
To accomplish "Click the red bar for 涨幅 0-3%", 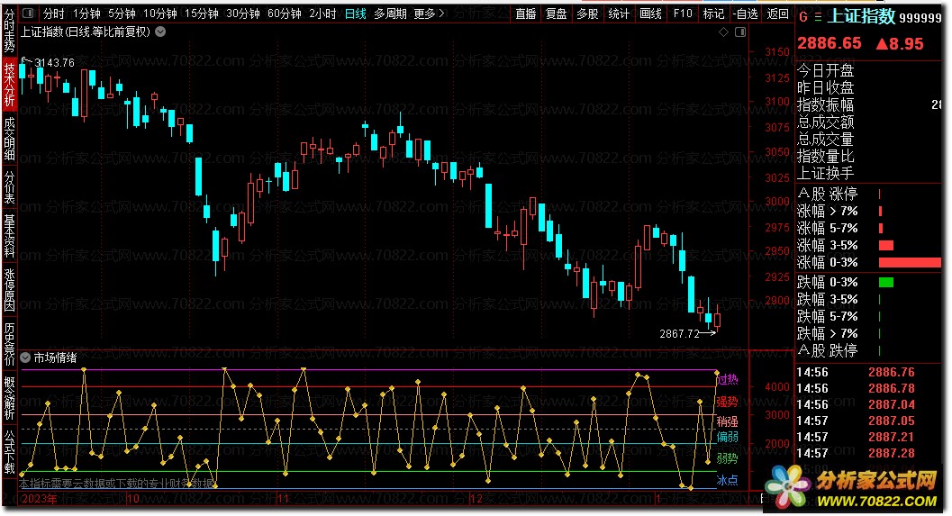I will [910, 262].
